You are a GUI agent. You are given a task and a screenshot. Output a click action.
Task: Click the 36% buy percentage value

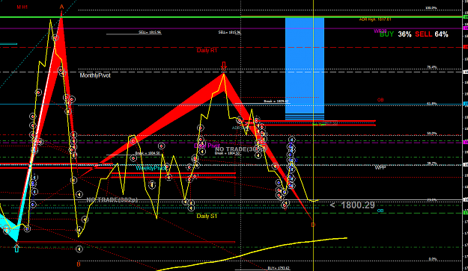click(x=404, y=34)
